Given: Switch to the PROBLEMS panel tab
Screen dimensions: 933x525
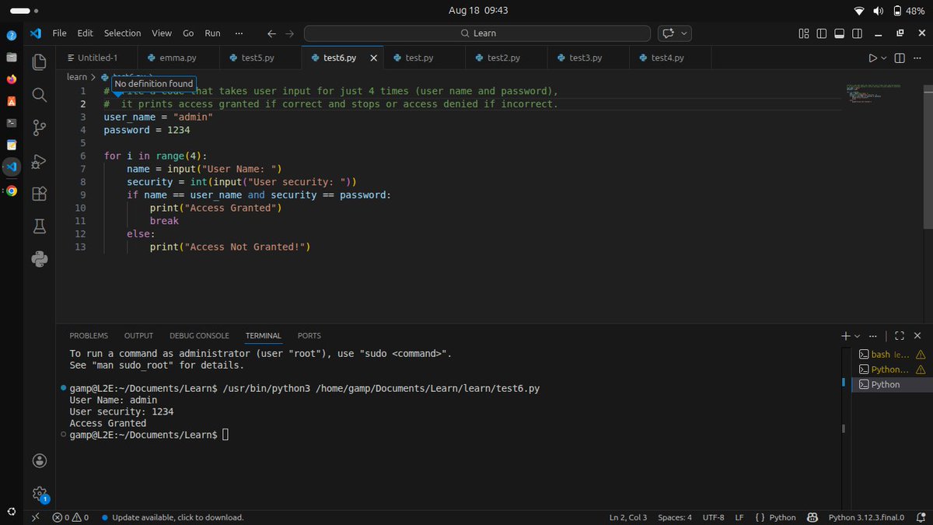Looking at the screenshot, I should pos(89,336).
